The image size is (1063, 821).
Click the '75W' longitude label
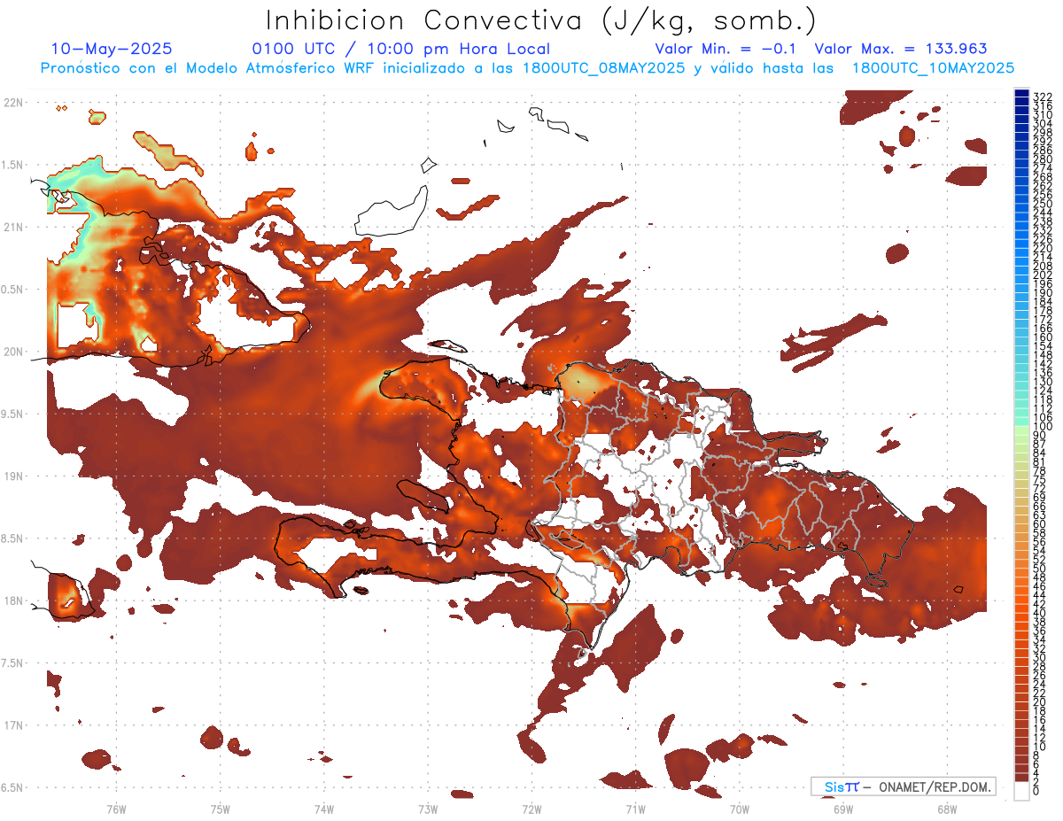coord(221,809)
